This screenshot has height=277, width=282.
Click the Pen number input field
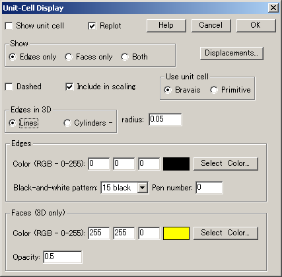click(209, 188)
